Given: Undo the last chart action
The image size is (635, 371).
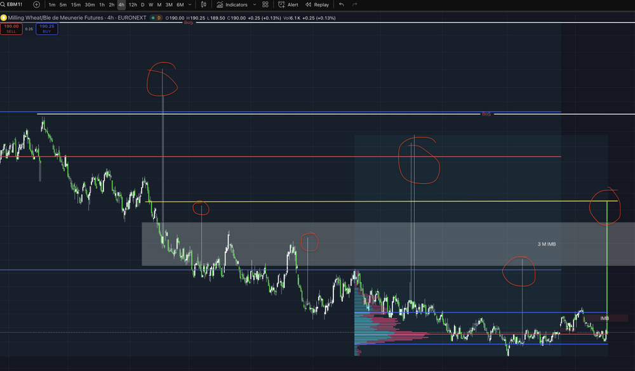Looking at the screenshot, I should pos(342,4).
